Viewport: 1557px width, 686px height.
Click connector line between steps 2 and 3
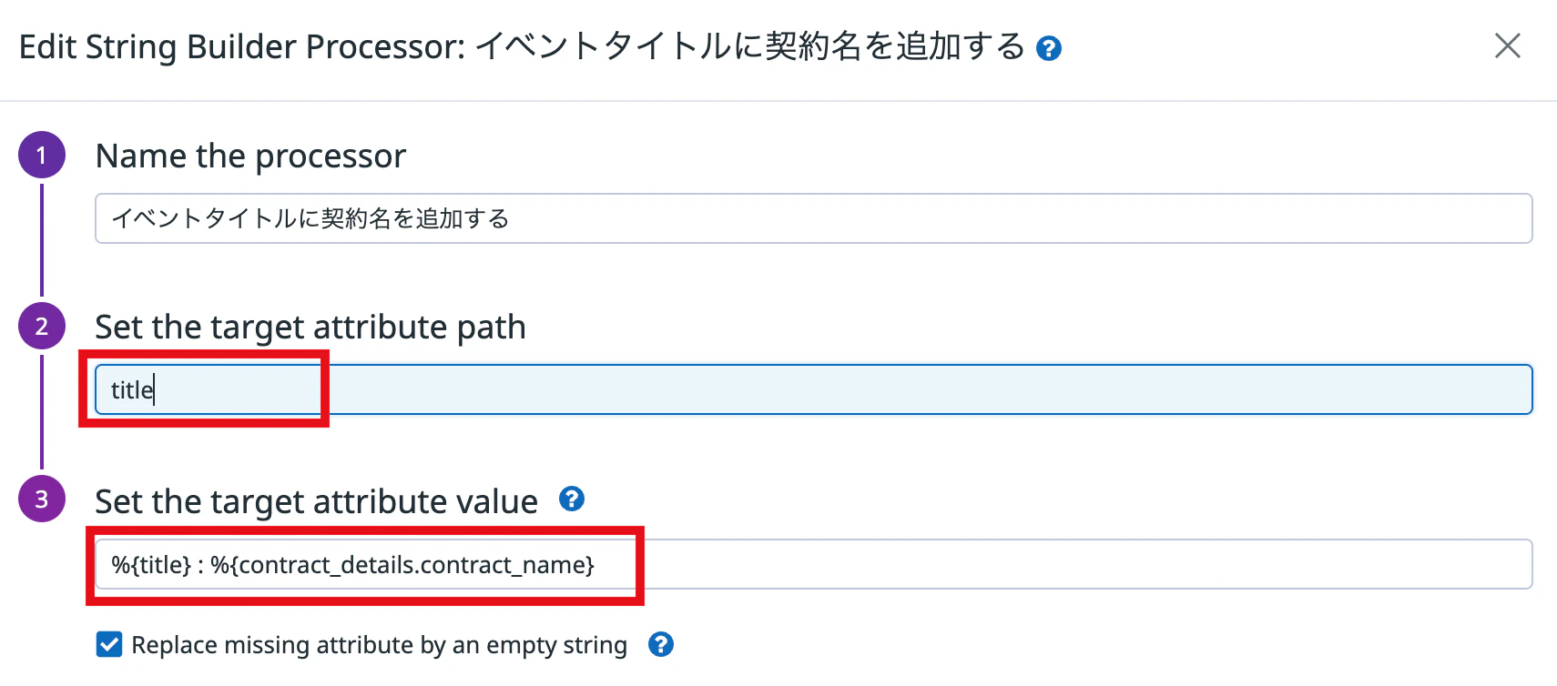[42, 412]
